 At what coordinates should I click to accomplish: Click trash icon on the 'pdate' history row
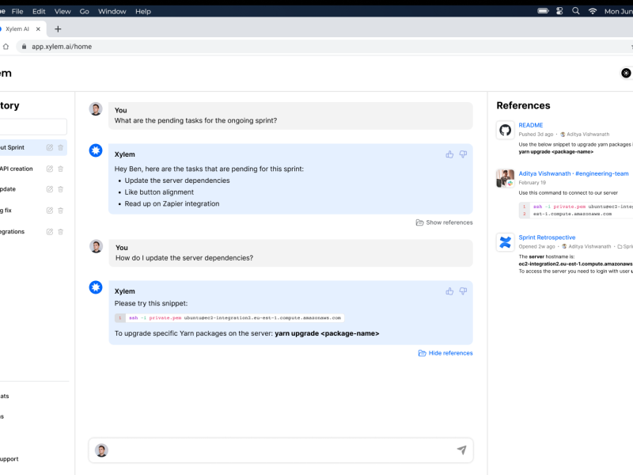click(61, 189)
